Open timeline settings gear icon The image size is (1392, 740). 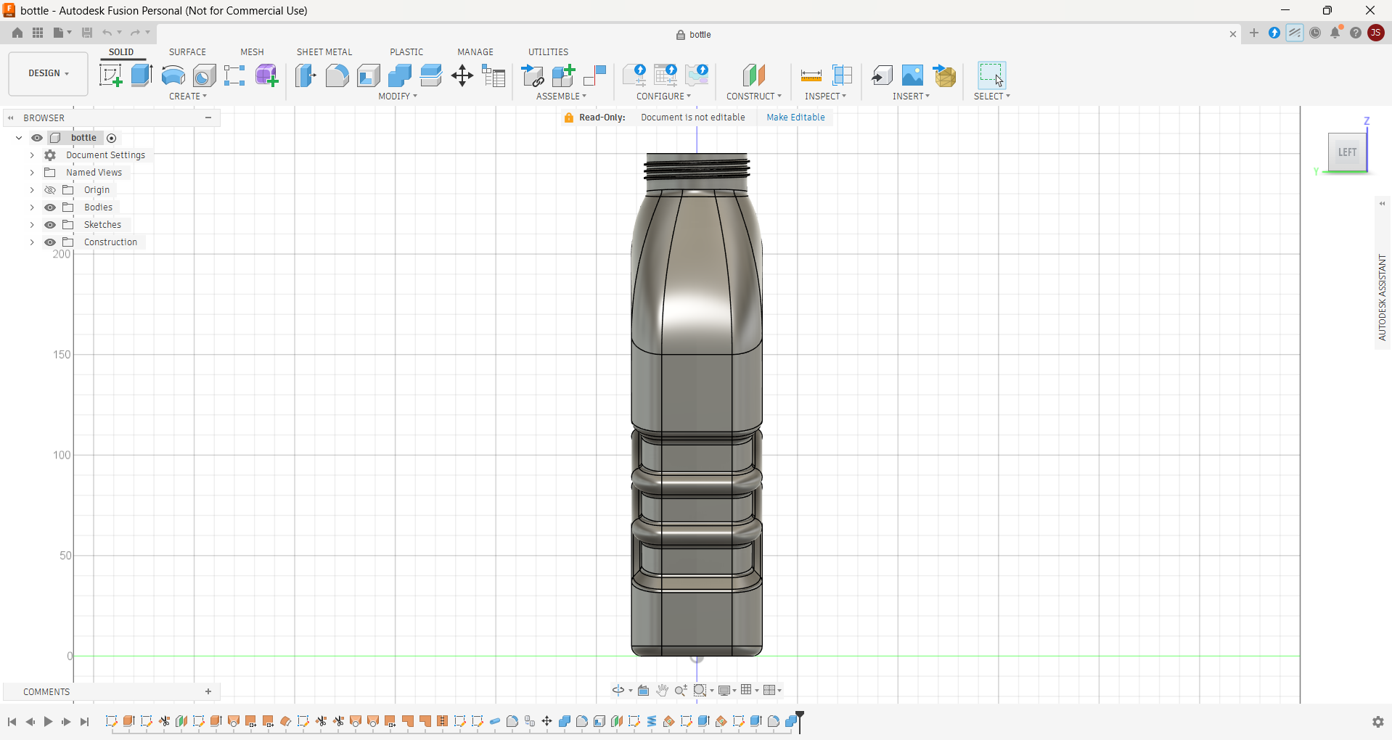tap(1377, 722)
